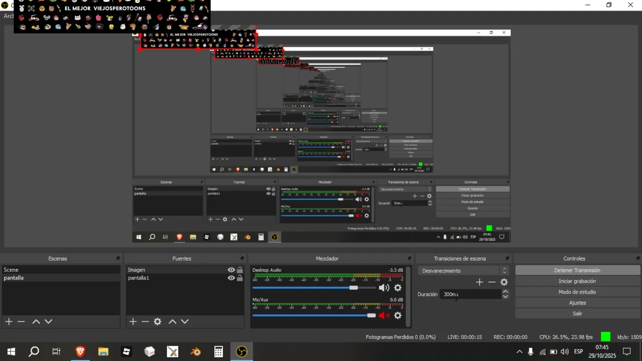Click the Duración 300ms input field
The height and width of the screenshot is (361, 642).
pos(470,294)
